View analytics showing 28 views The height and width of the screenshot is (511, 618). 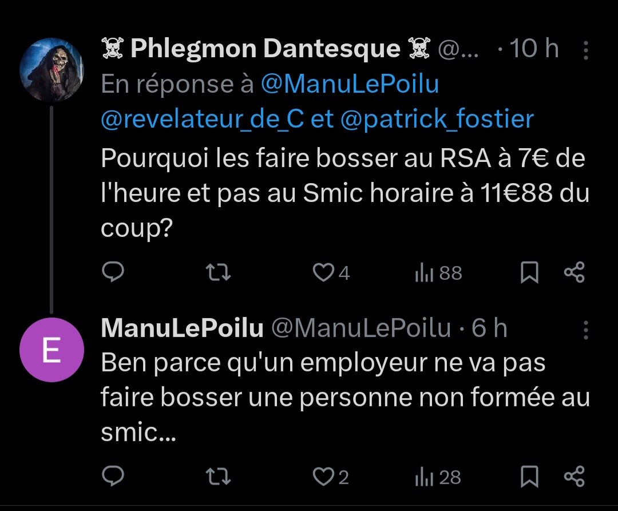click(438, 477)
